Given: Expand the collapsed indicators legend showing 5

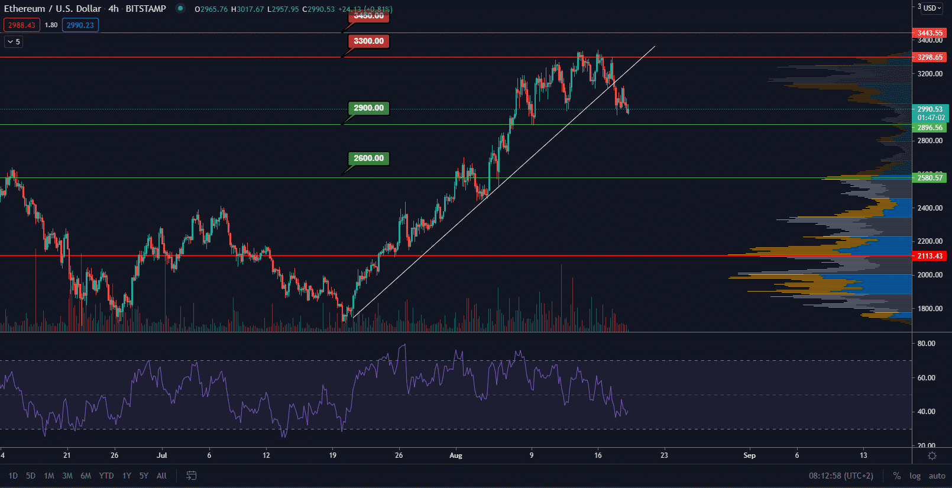Looking at the screenshot, I should coord(14,42).
